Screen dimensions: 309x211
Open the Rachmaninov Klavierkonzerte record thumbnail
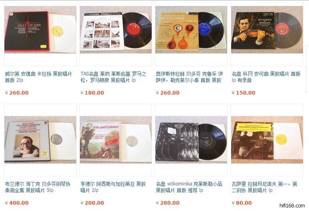click(267, 140)
